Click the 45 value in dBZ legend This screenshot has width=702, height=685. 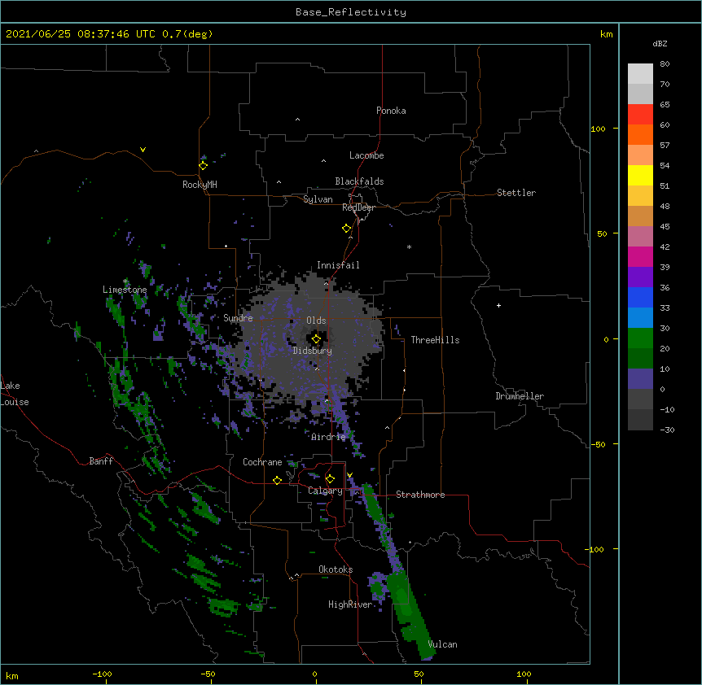coord(665,226)
